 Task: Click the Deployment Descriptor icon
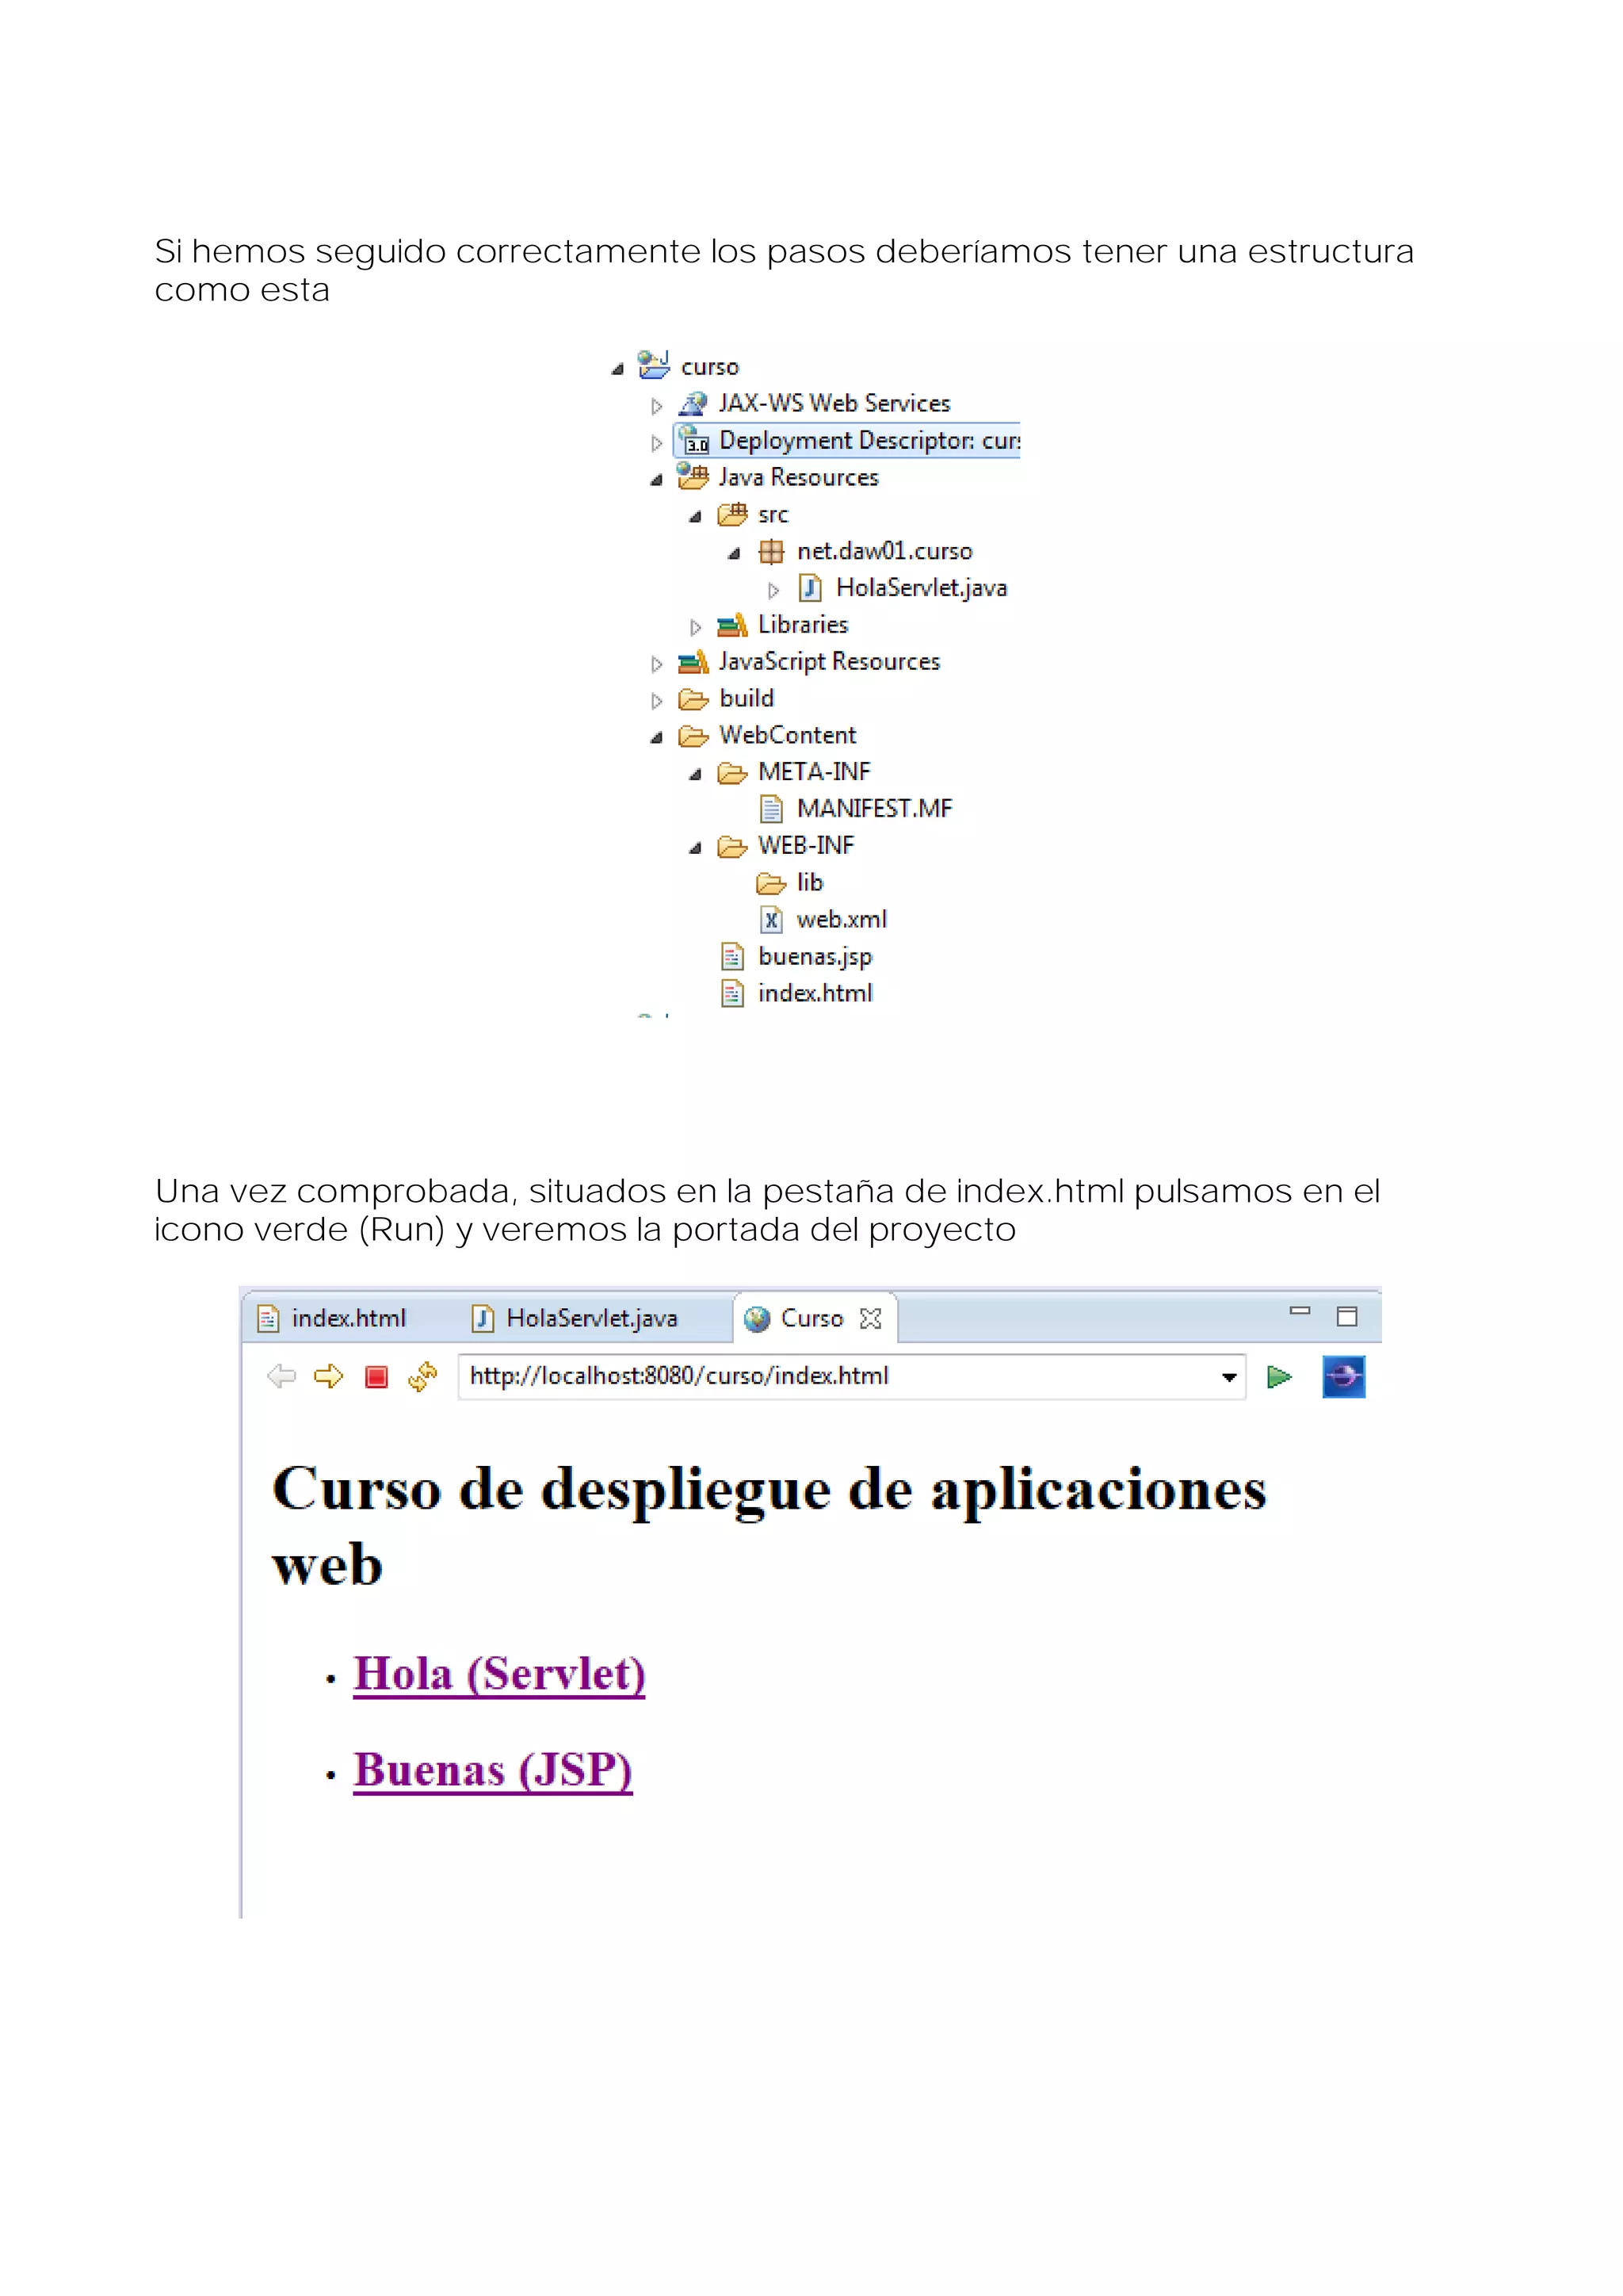click(693, 440)
